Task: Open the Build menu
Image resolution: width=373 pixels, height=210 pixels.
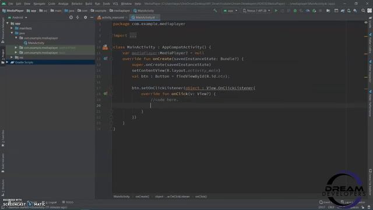Action: pyautogui.click(x=89, y=3)
